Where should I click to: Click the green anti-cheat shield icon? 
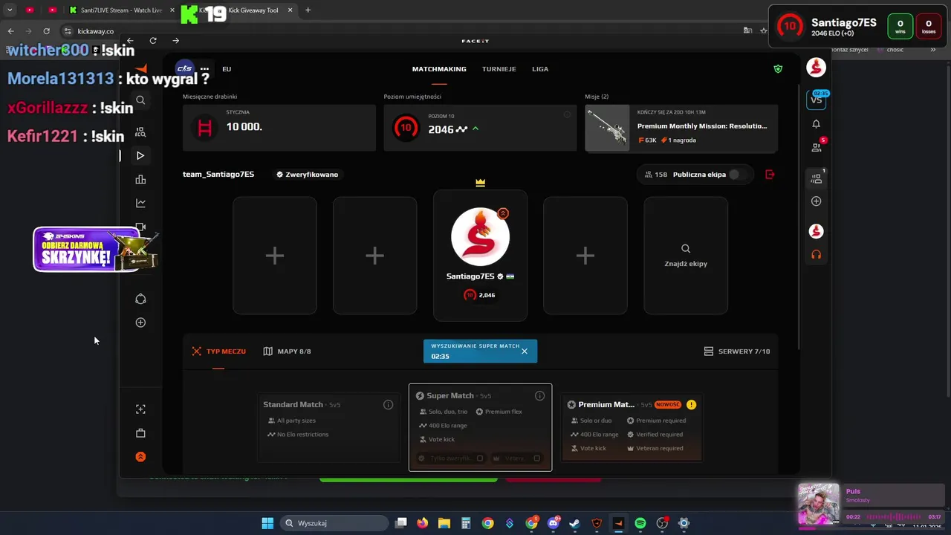[x=778, y=69]
